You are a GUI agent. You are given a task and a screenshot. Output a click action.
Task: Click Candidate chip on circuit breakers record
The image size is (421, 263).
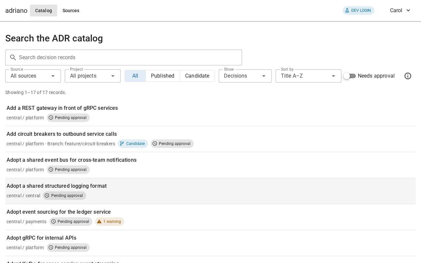pos(133,144)
